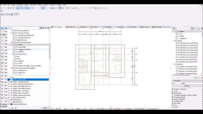The width and height of the screenshot is (203, 114).
Task: Collapse the Properties panel header
Action: 173,81
